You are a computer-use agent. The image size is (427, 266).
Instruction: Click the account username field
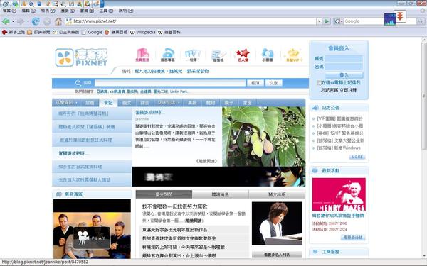(x=344, y=58)
